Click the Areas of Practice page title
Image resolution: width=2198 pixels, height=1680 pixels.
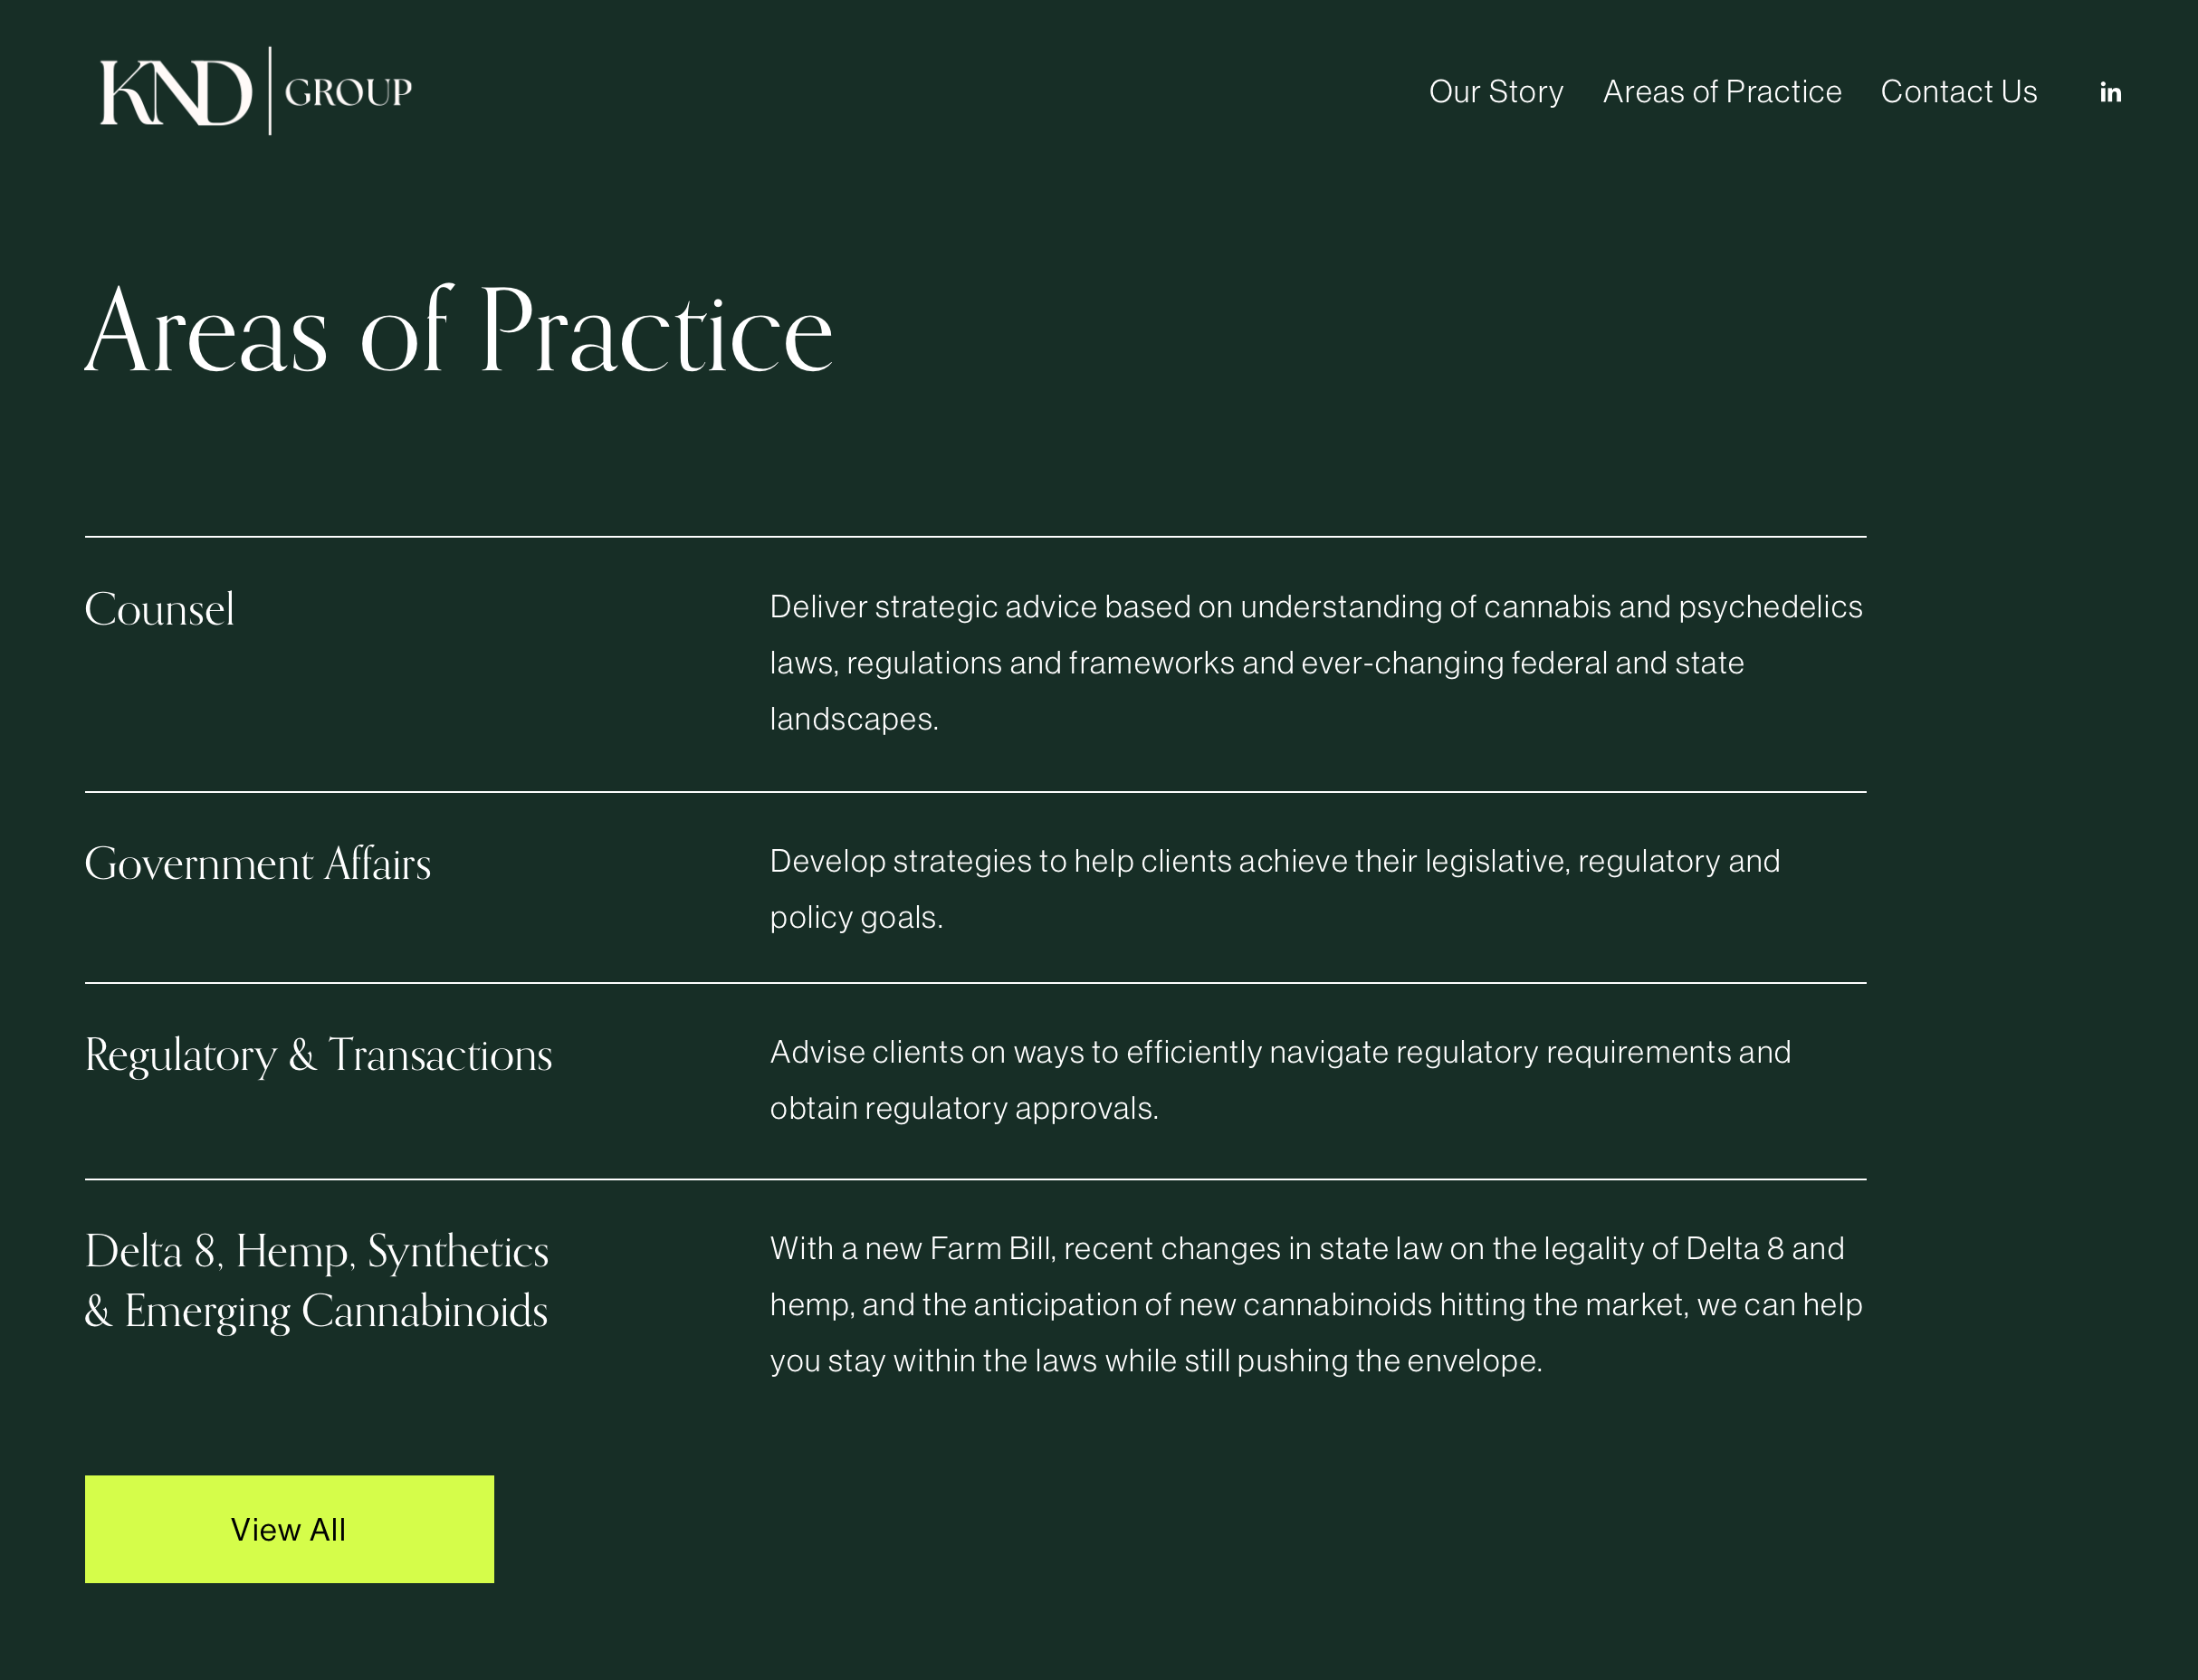[459, 330]
